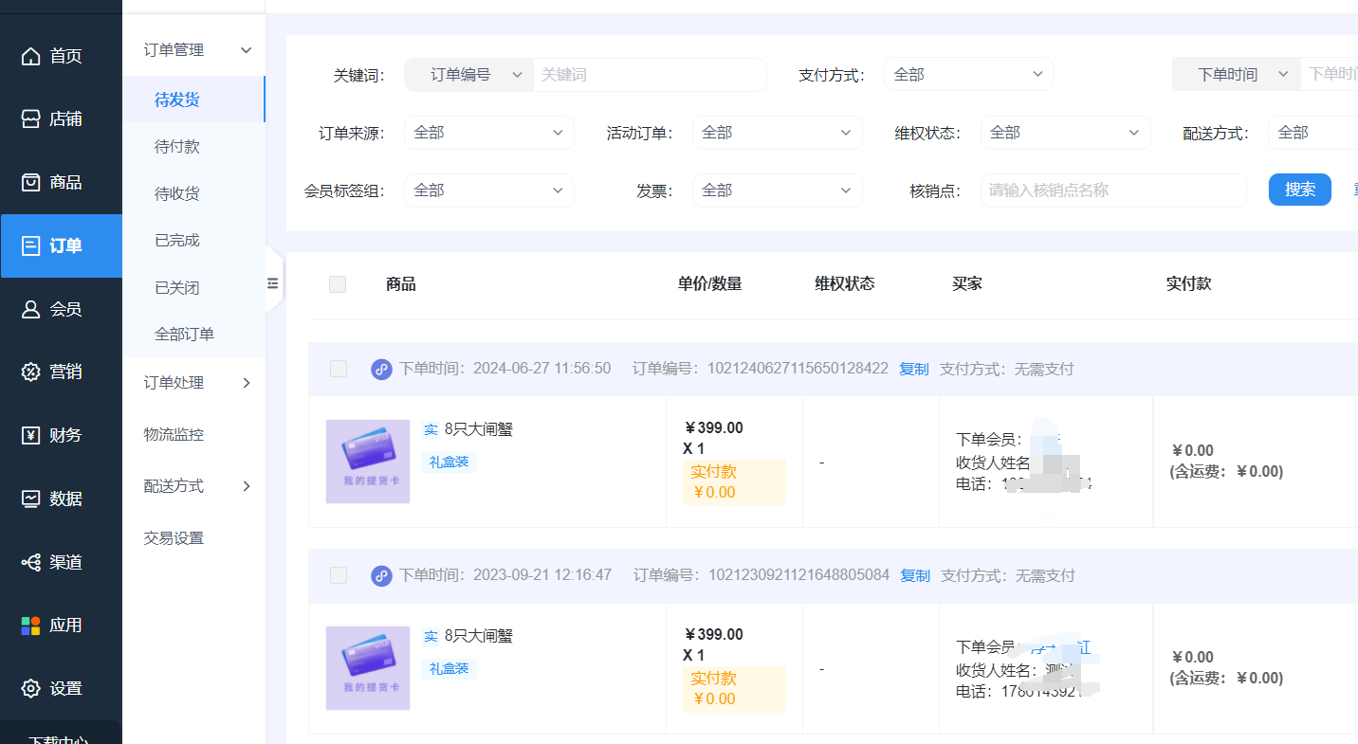Open 全部订单 in the order menu
The width and height of the screenshot is (1358, 744).
coord(184,335)
